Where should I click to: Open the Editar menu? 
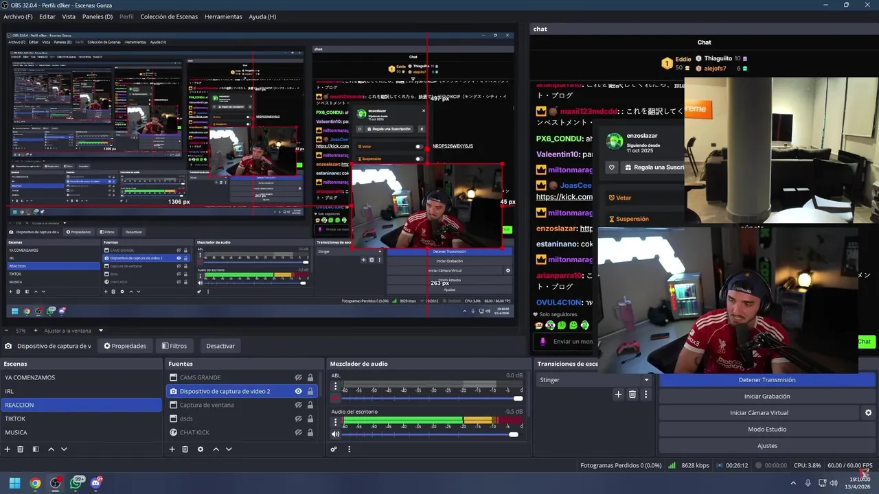[x=47, y=16]
